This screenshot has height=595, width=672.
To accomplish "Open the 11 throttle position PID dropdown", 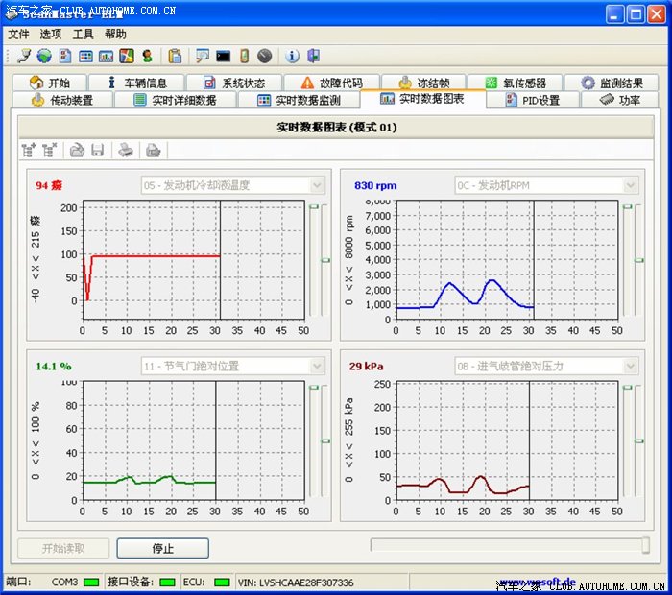I will tap(318, 366).
